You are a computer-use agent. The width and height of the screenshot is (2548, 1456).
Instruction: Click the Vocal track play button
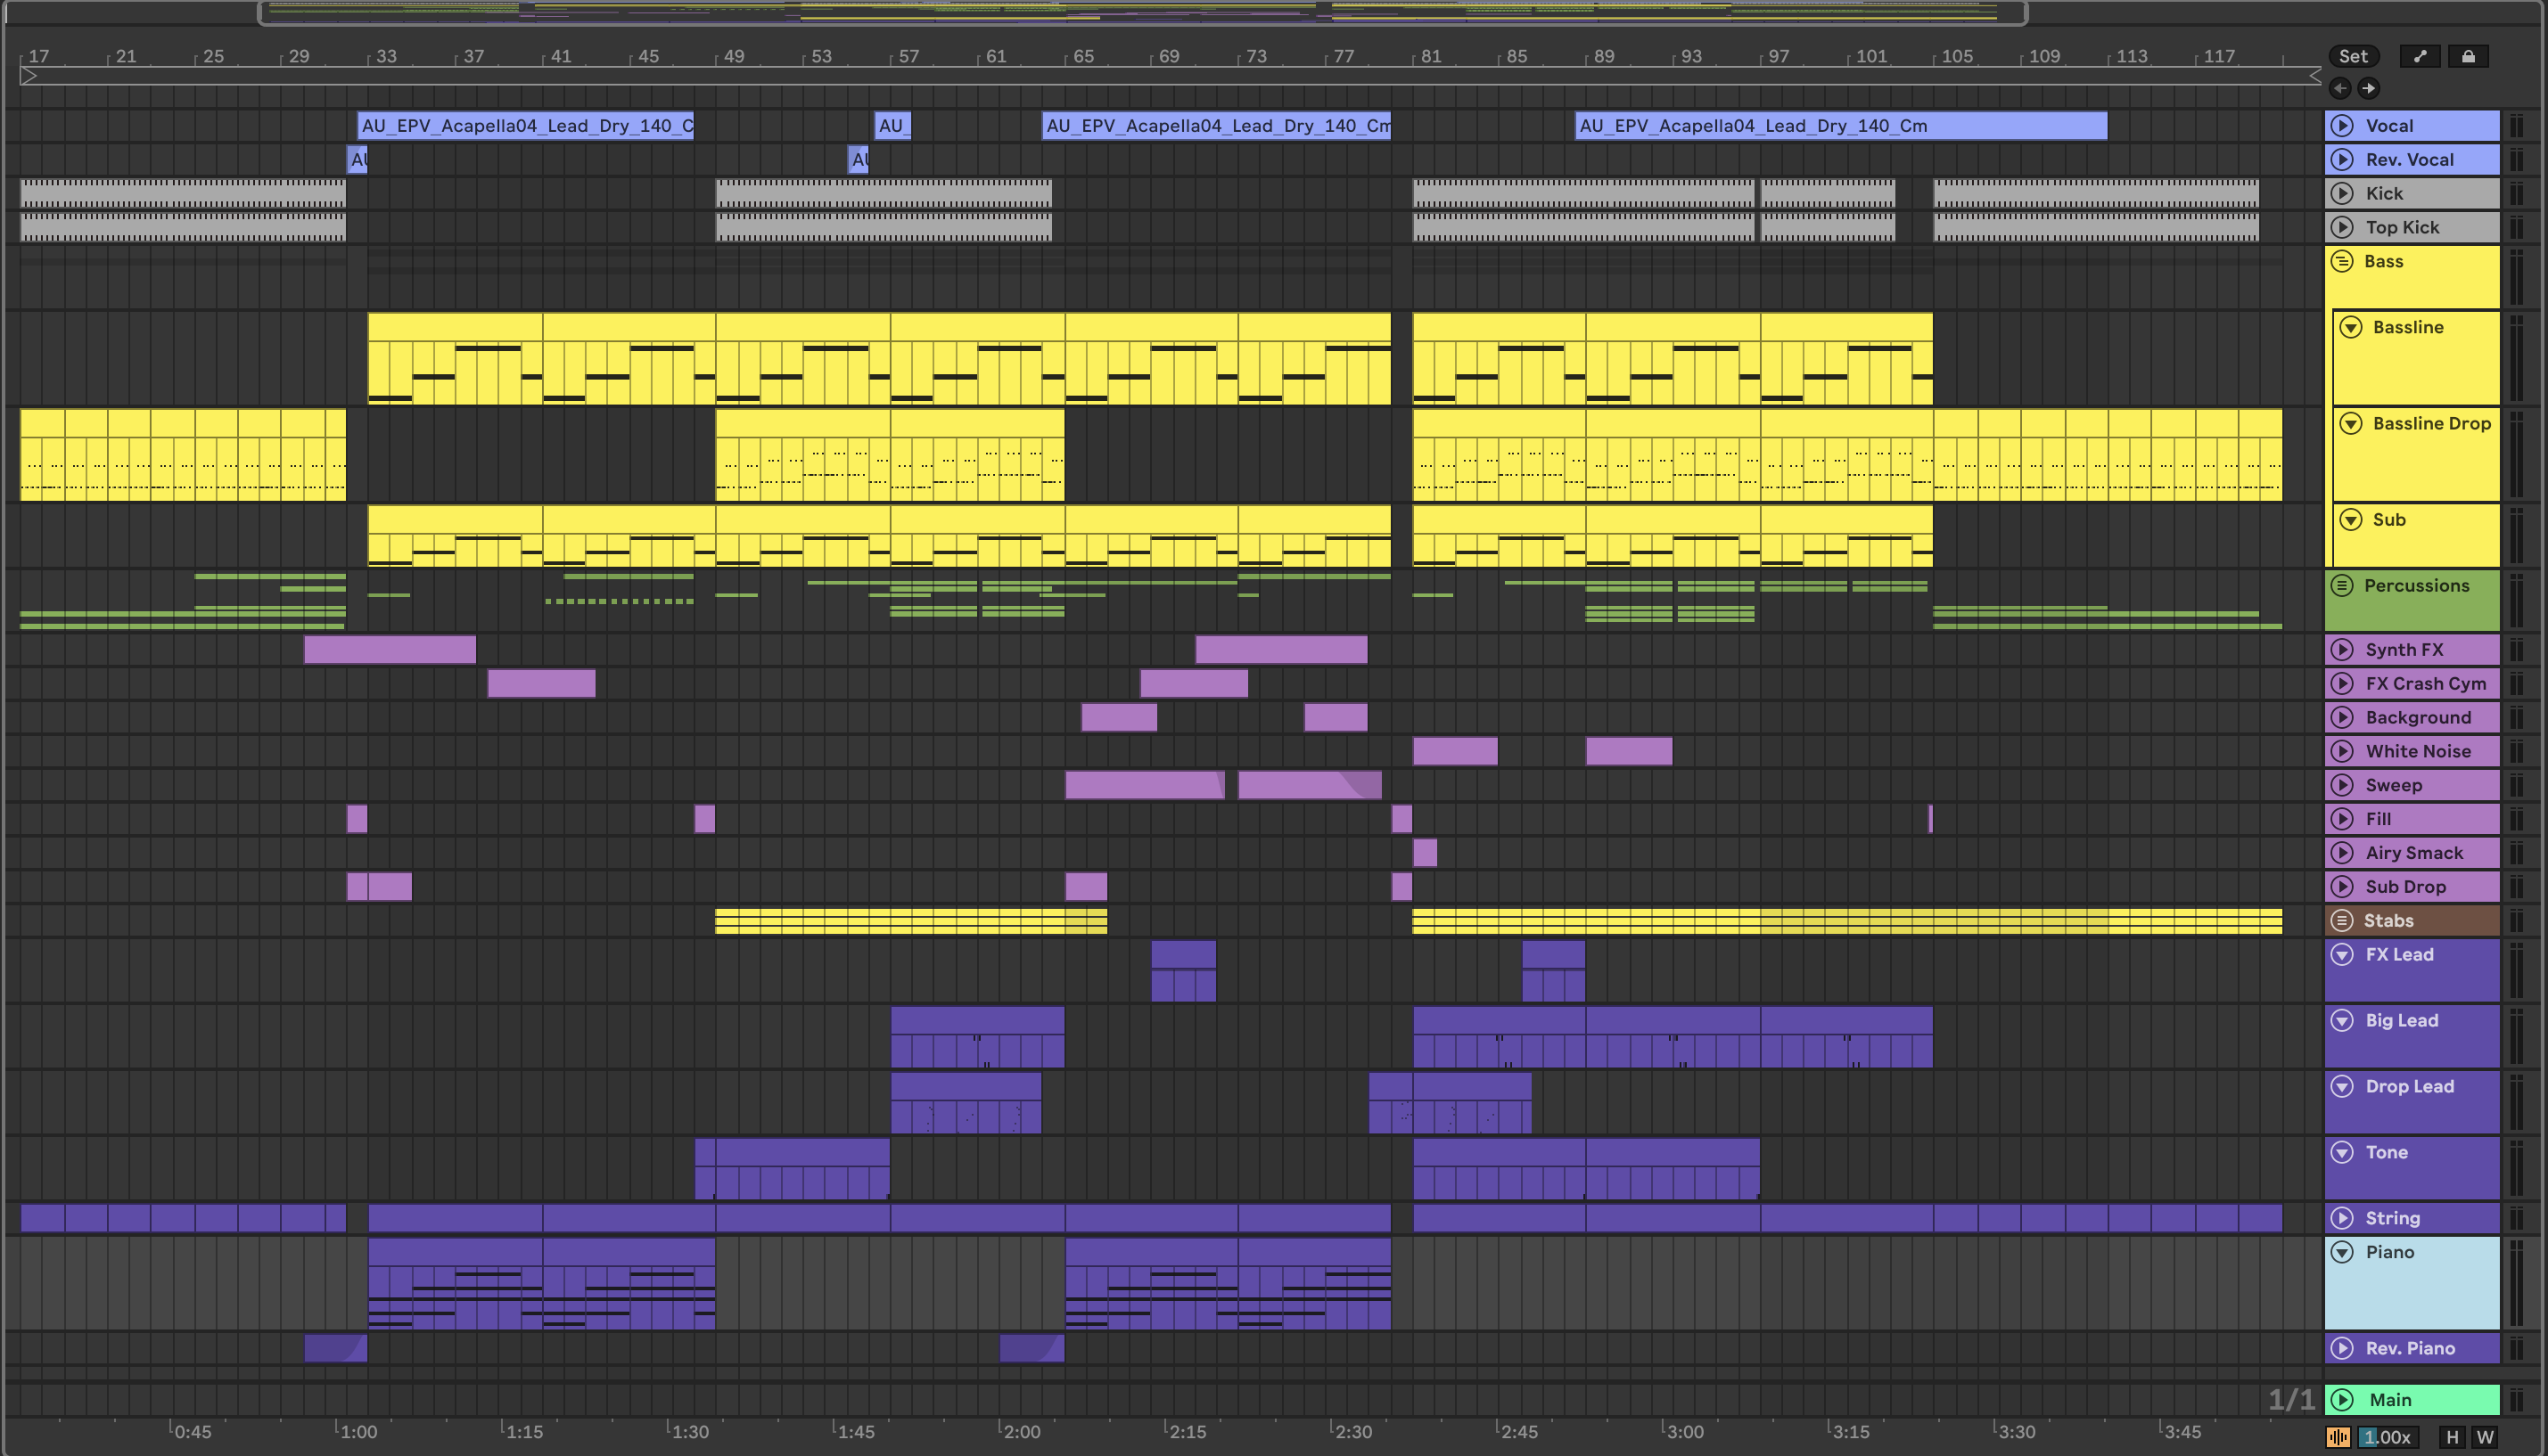click(2342, 126)
